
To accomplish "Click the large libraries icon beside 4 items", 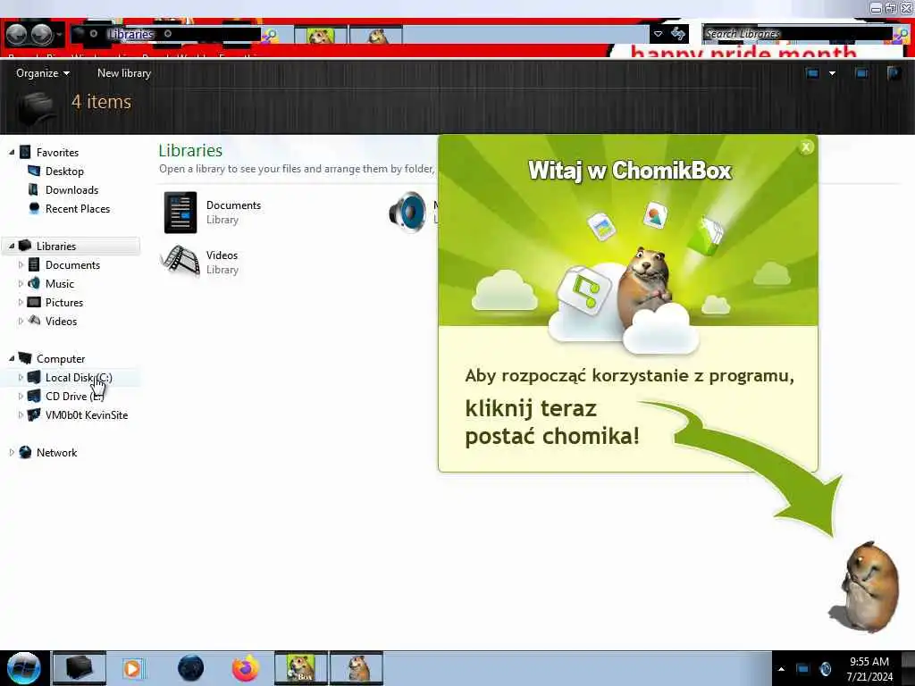I will coord(38,108).
